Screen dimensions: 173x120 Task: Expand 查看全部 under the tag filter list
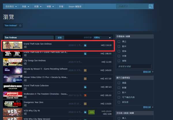tap(147, 72)
